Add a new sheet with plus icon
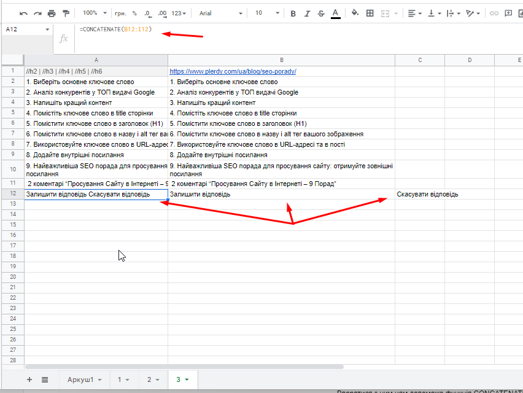The image size is (523, 393). pyautogui.click(x=29, y=379)
